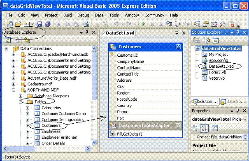Click the Stop Debugging square icon
The width and height of the screenshot is (249, 161).
161,24
